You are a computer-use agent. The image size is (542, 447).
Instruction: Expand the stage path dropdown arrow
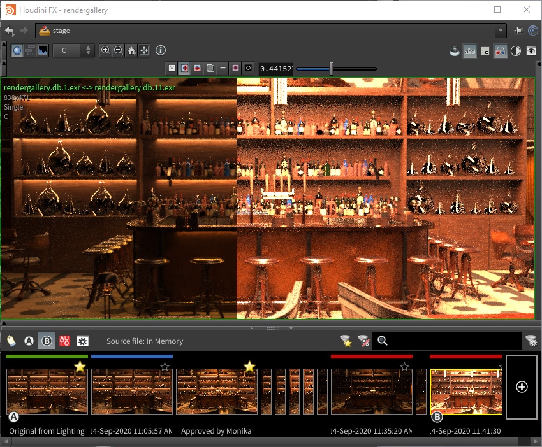[501, 31]
